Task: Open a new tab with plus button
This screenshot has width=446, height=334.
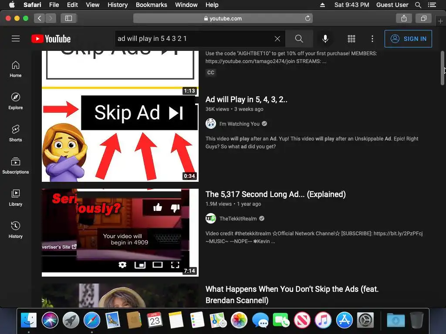Action: [440, 21]
